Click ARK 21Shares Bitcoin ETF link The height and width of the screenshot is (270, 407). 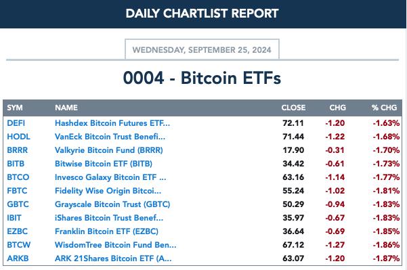(113, 258)
